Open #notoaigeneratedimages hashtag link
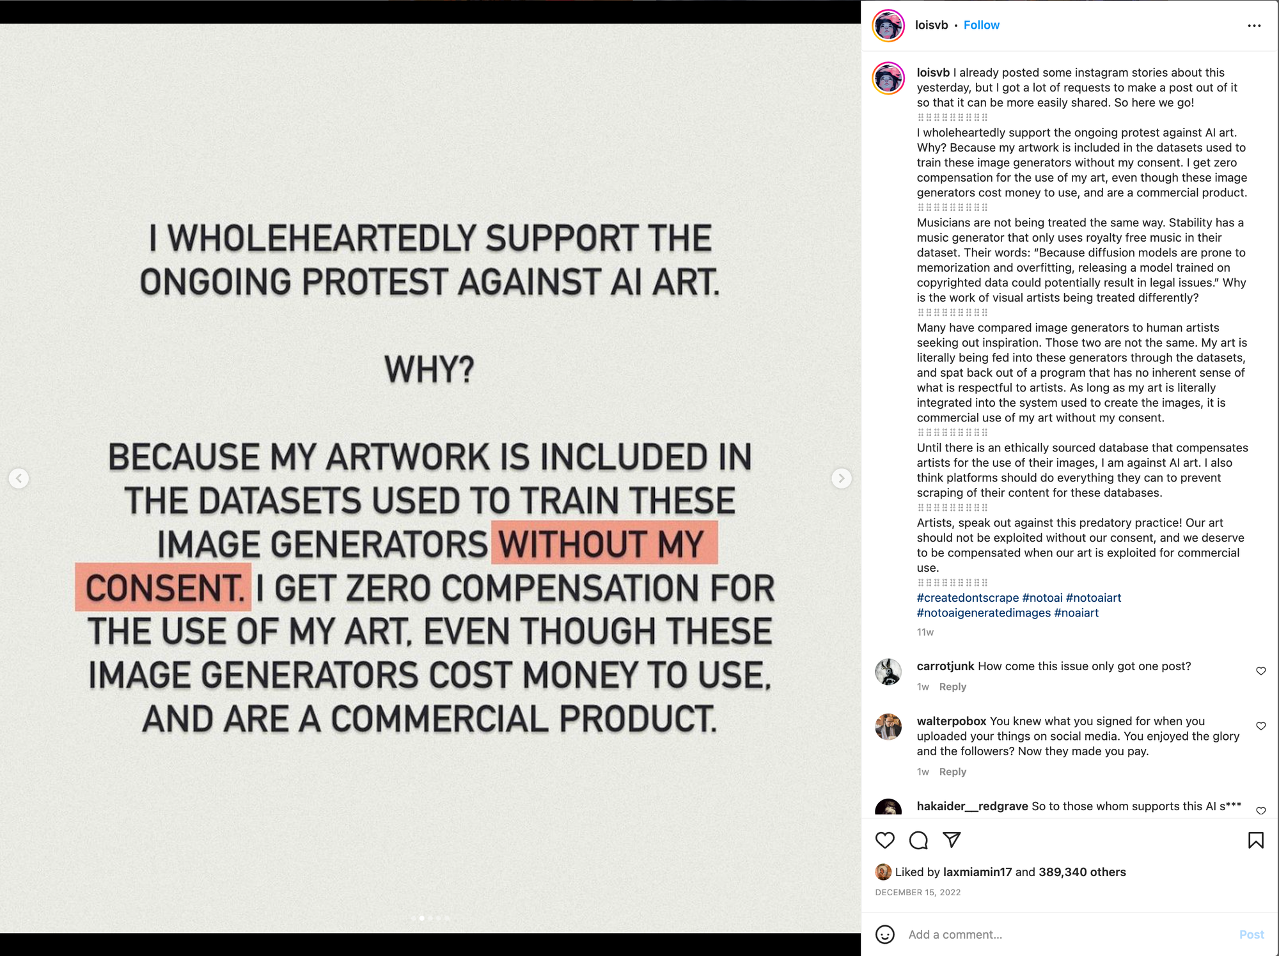Viewport: 1279px width, 956px height. (x=984, y=613)
